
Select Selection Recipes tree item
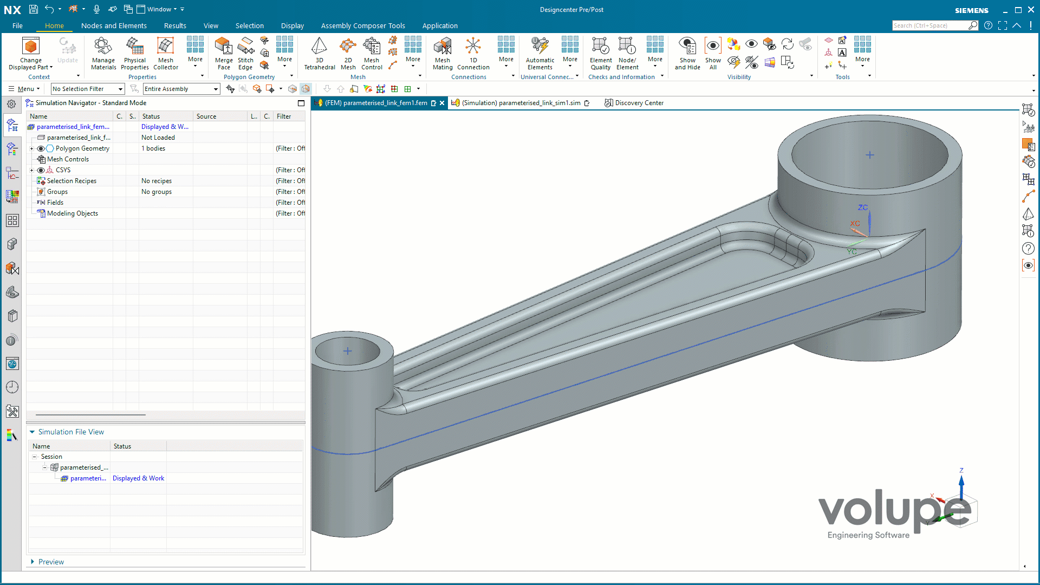(x=71, y=181)
